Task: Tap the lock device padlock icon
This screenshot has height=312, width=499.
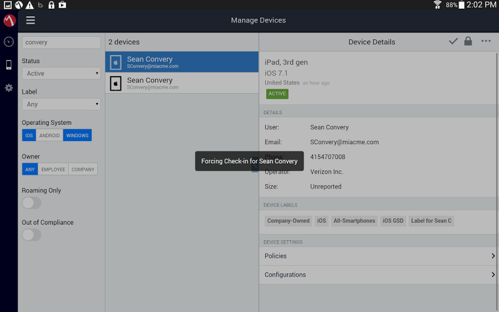Action: [x=468, y=41]
